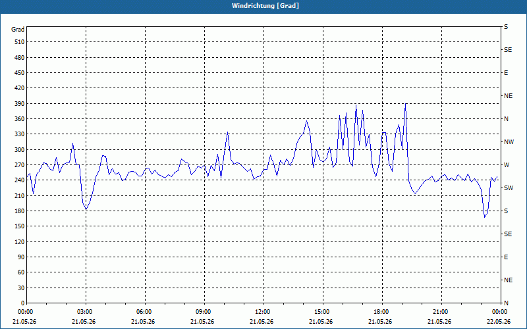Select the 30 y-axis value
The width and height of the screenshot is (527, 329).
tap(21, 288)
